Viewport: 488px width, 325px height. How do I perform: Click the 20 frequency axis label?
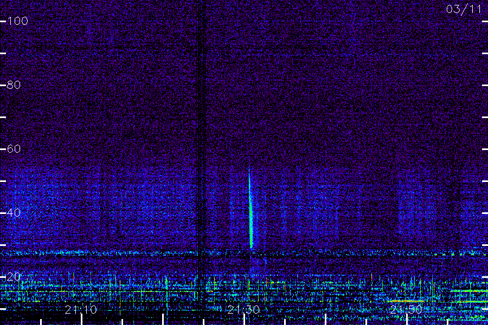pyautogui.click(x=14, y=276)
